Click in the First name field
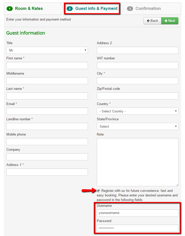The height and width of the screenshot is (236, 185). [x=47, y=65]
